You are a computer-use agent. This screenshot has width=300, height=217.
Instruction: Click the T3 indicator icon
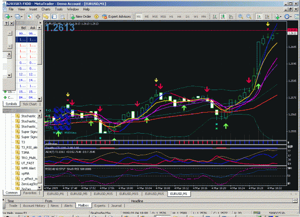point(18,142)
